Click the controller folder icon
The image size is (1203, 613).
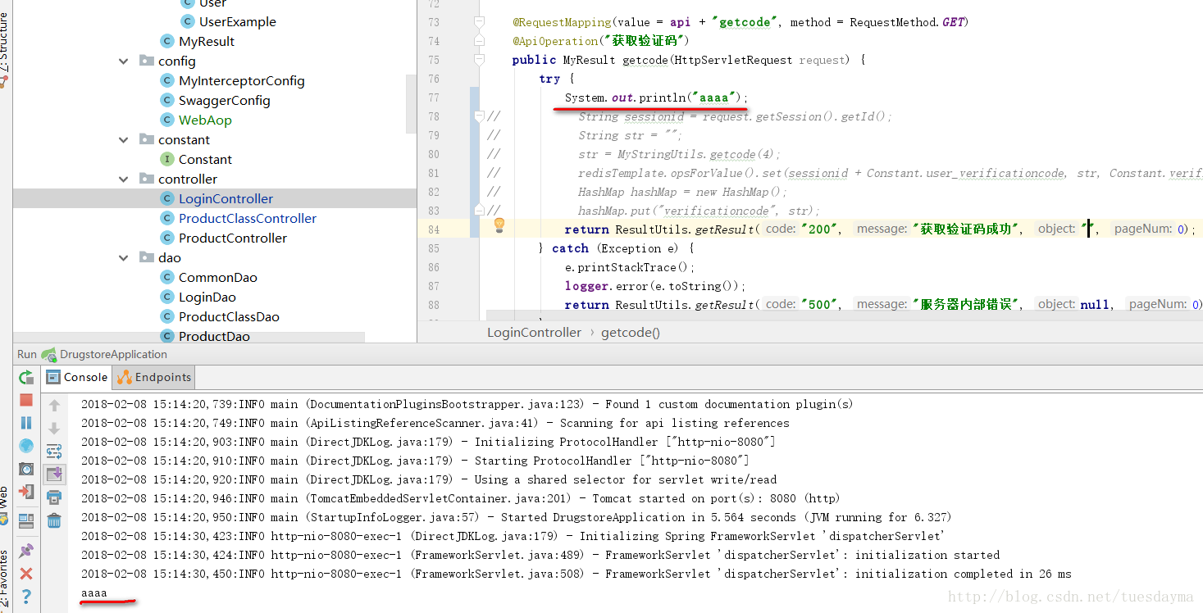[147, 179]
